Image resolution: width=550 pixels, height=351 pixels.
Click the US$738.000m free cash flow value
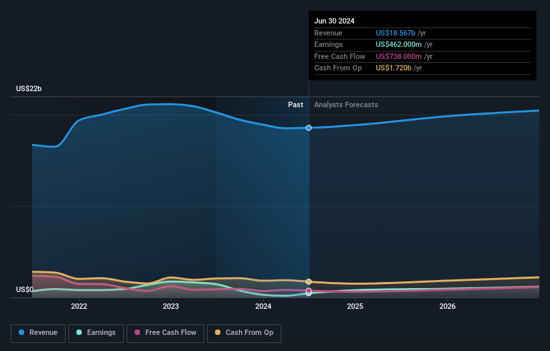tap(399, 56)
